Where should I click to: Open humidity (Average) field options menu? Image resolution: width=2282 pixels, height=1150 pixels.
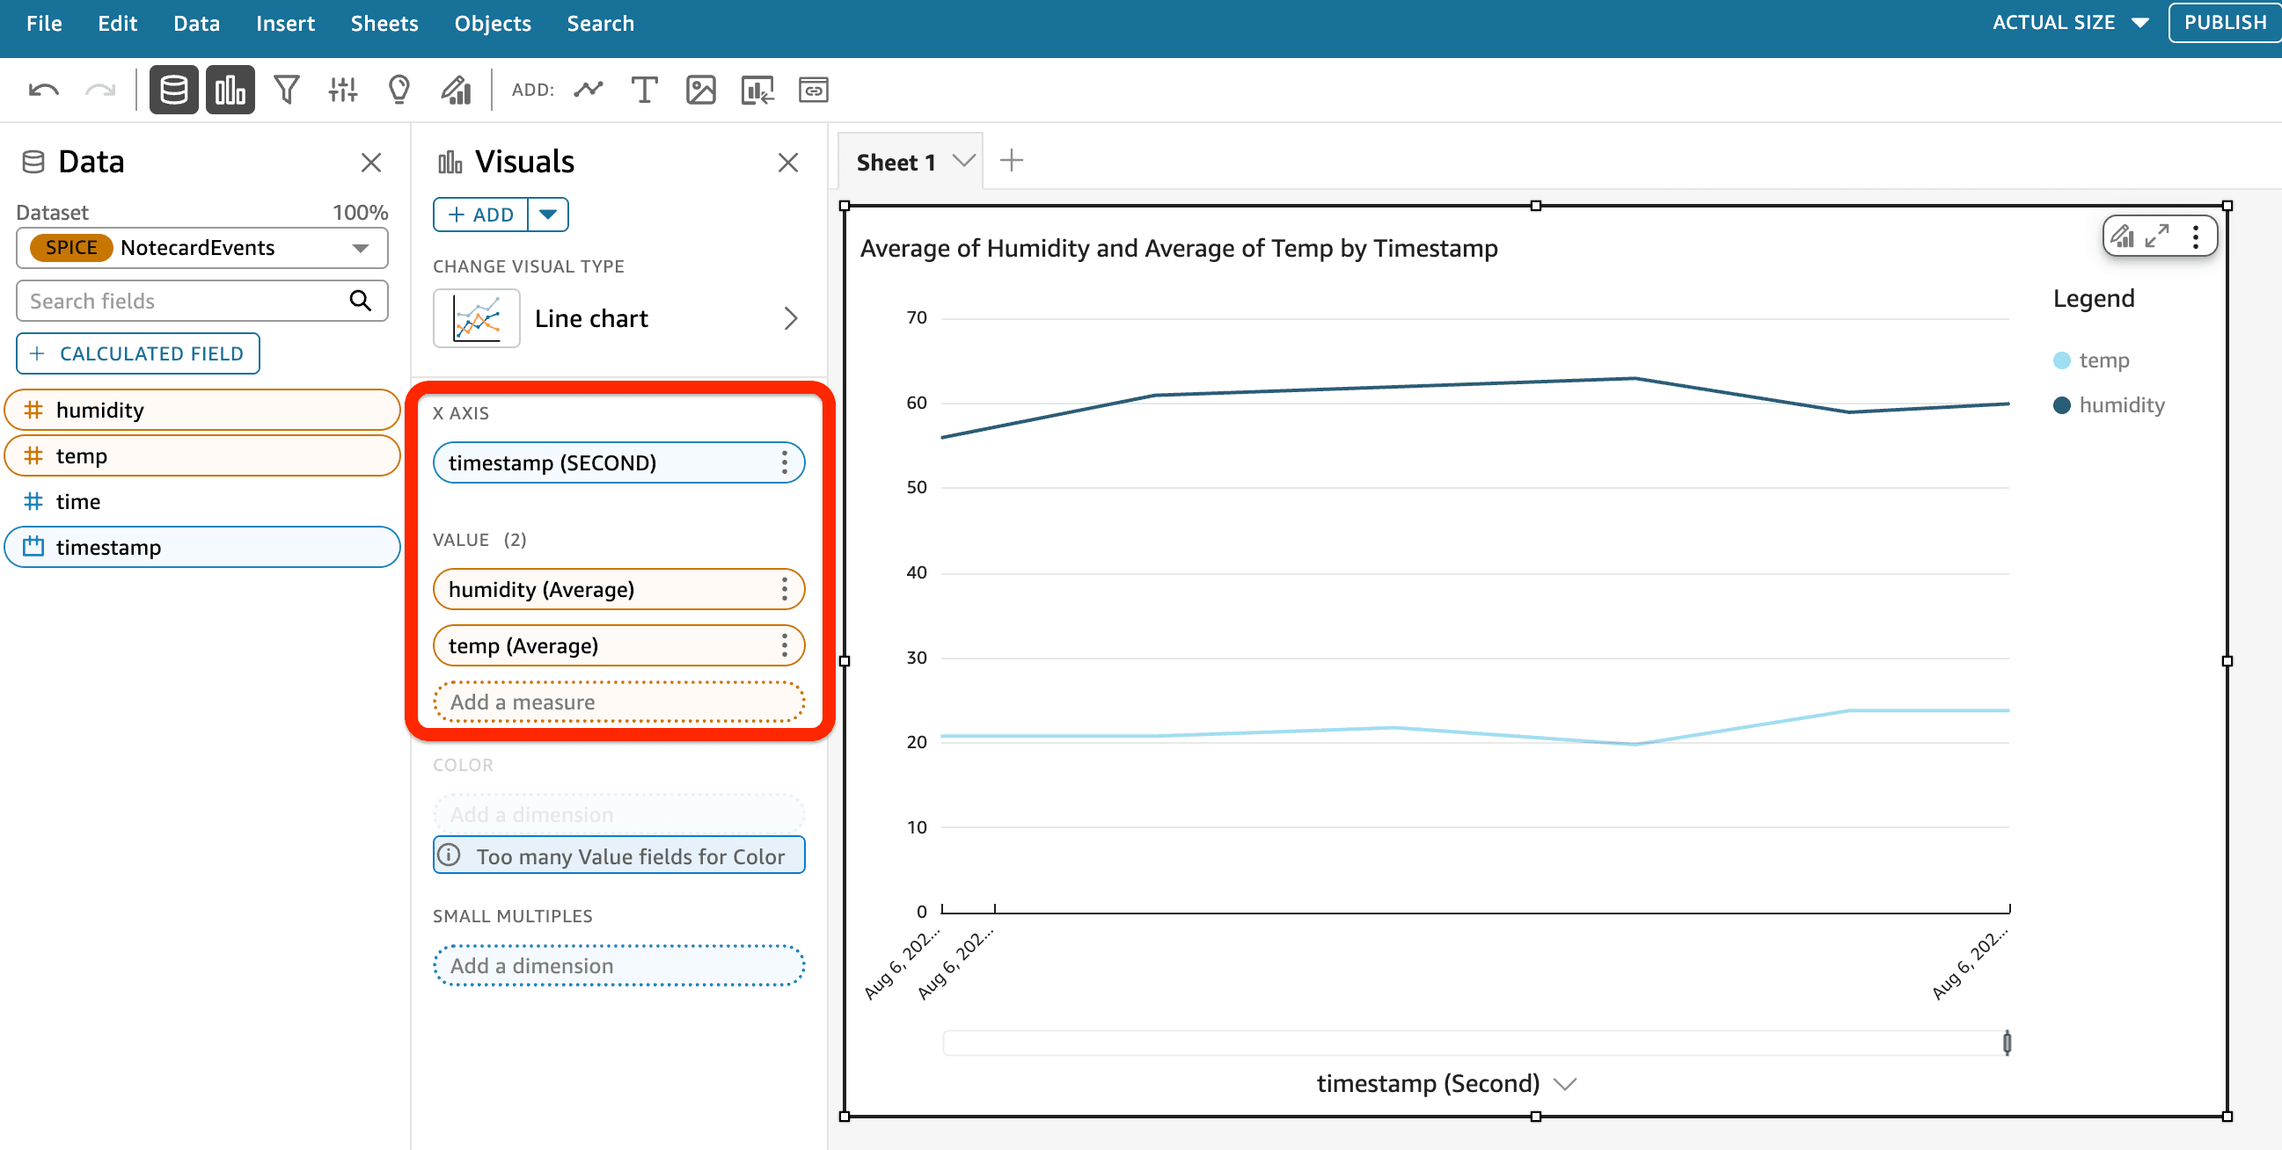click(784, 590)
